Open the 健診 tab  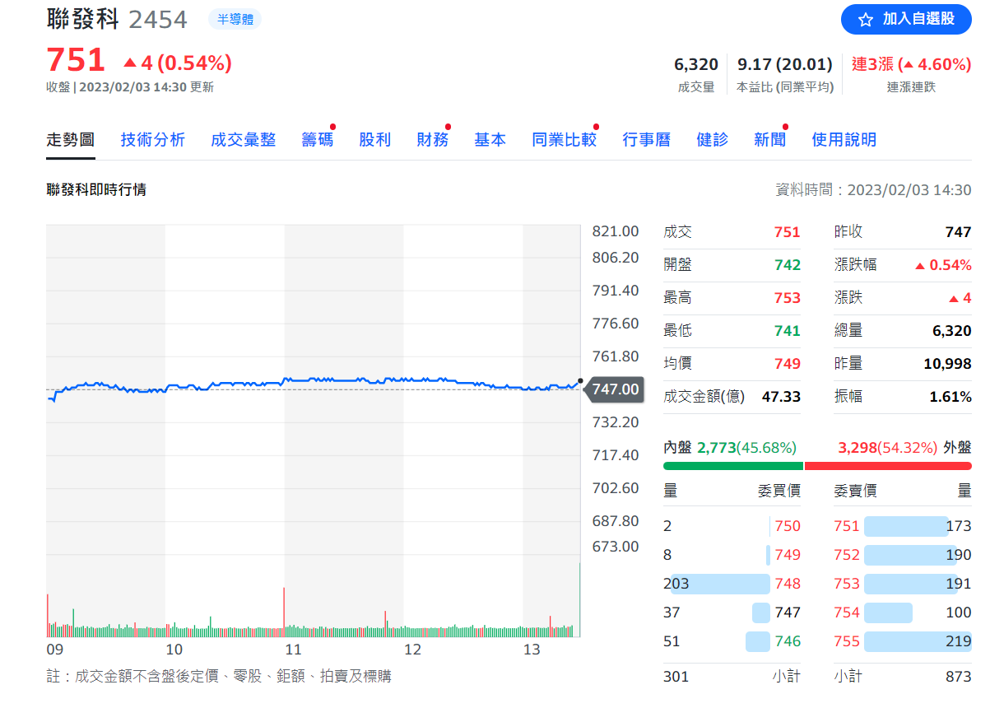pos(713,140)
